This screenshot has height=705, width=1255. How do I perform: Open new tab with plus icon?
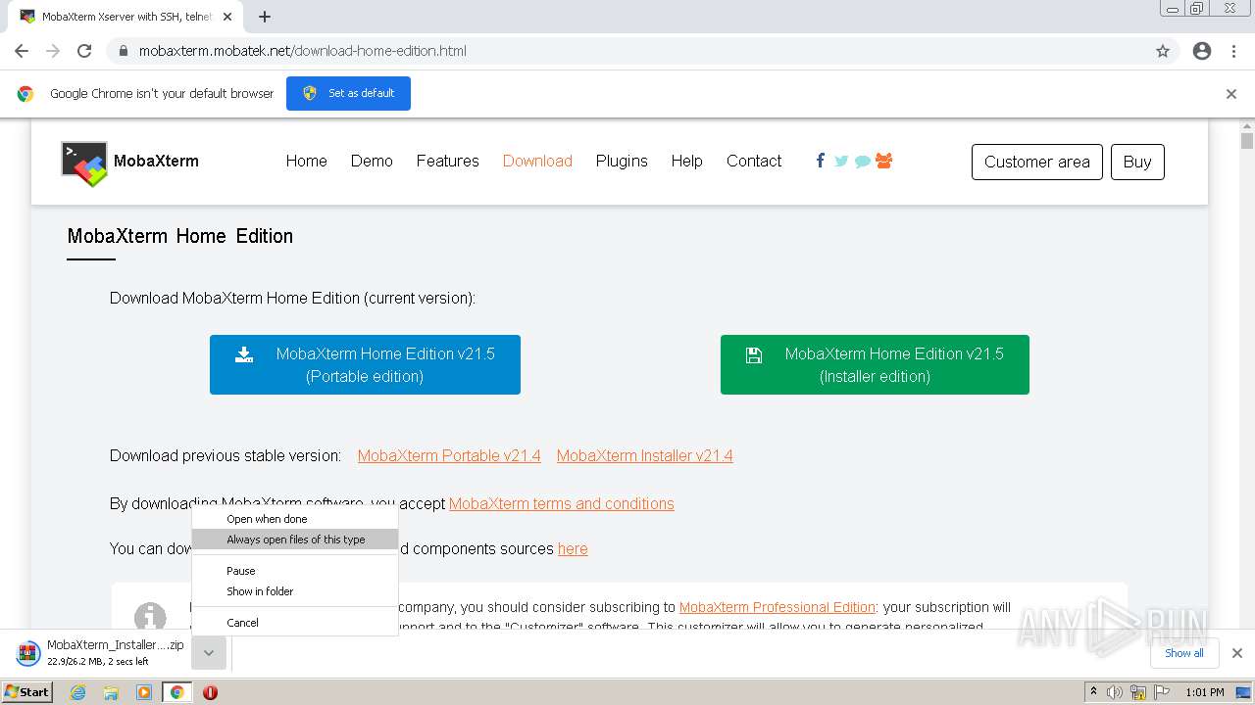pyautogui.click(x=265, y=17)
